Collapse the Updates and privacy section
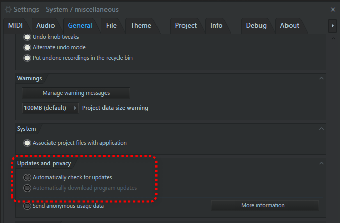 click(321, 163)
